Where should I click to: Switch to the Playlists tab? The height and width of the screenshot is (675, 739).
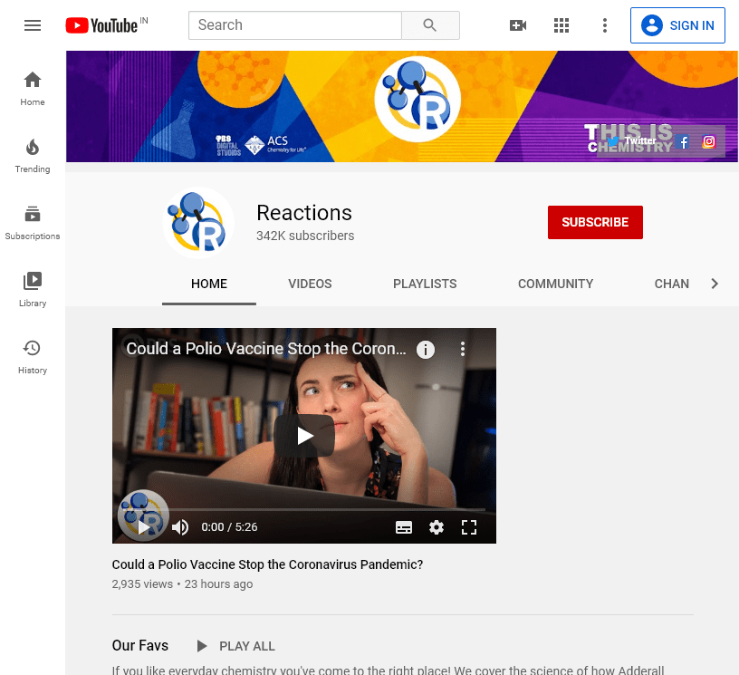[425, 284]
